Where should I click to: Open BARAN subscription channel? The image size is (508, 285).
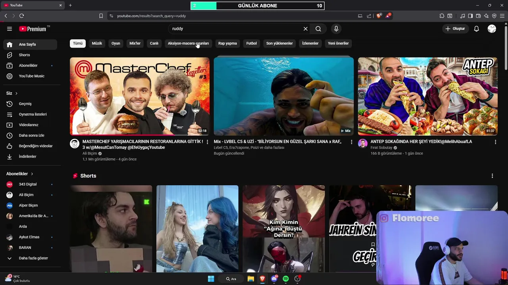[30, 248]
